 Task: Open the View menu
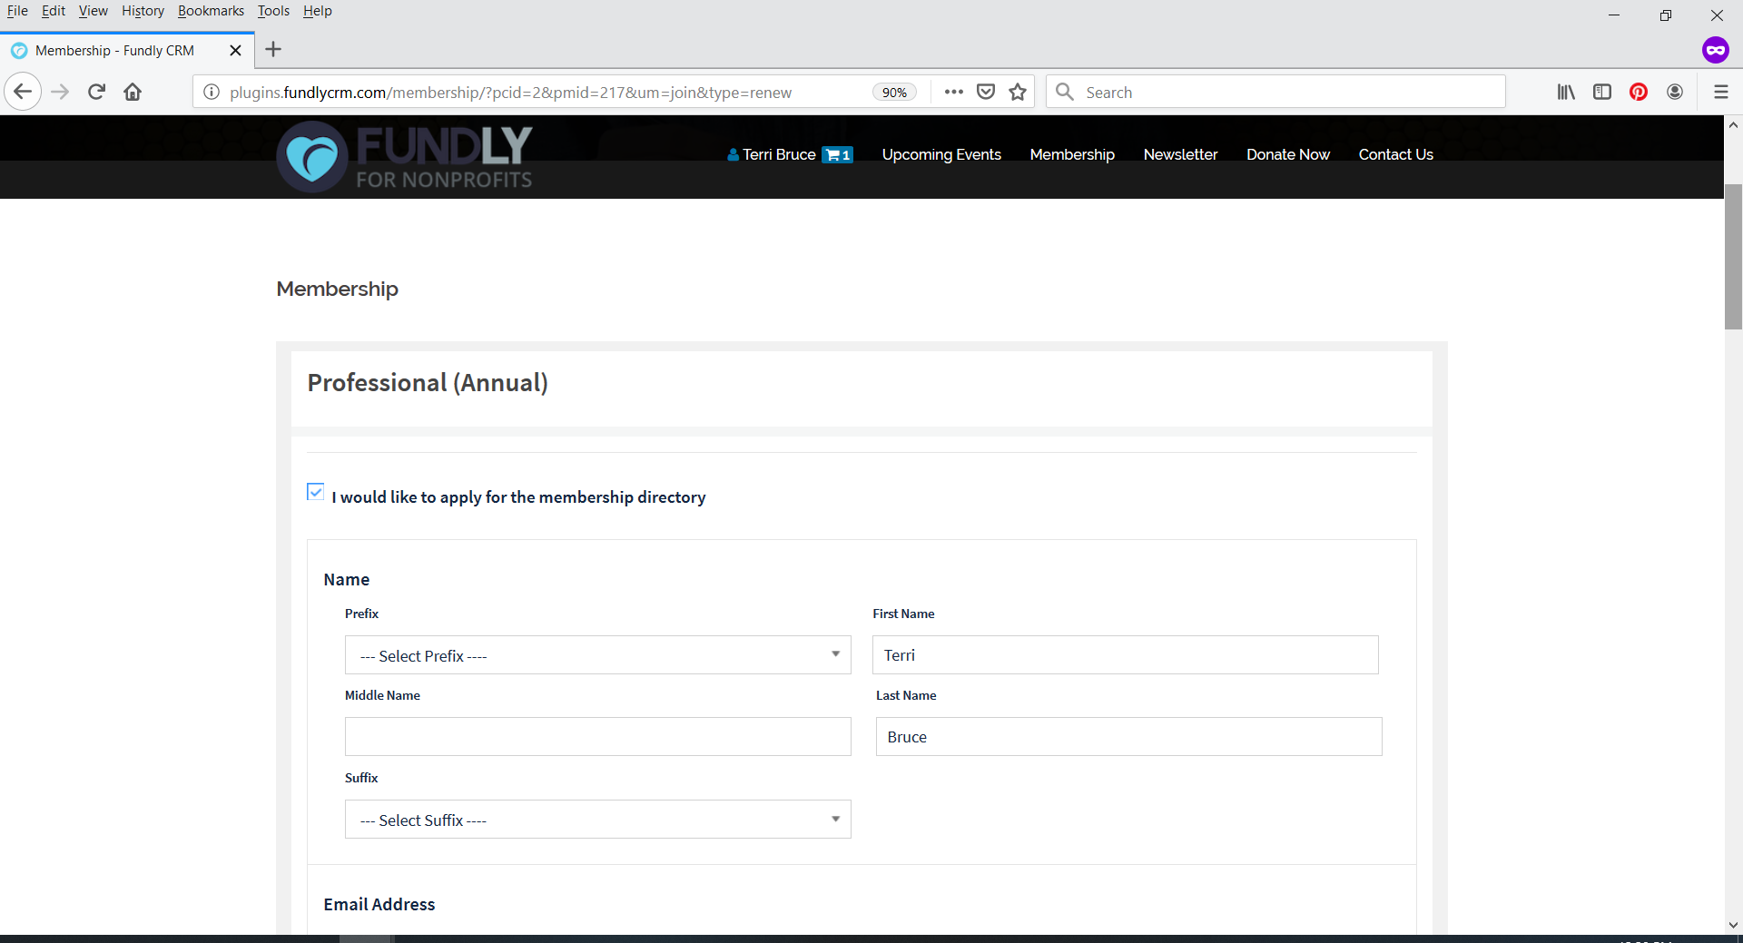[x=93, y=11]
